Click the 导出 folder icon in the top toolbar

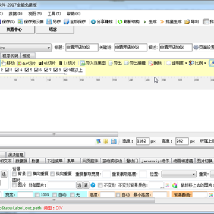187,21
